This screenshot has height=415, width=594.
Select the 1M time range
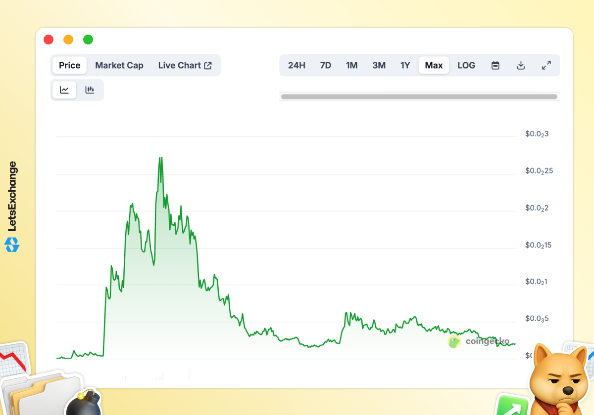(351, 65)
